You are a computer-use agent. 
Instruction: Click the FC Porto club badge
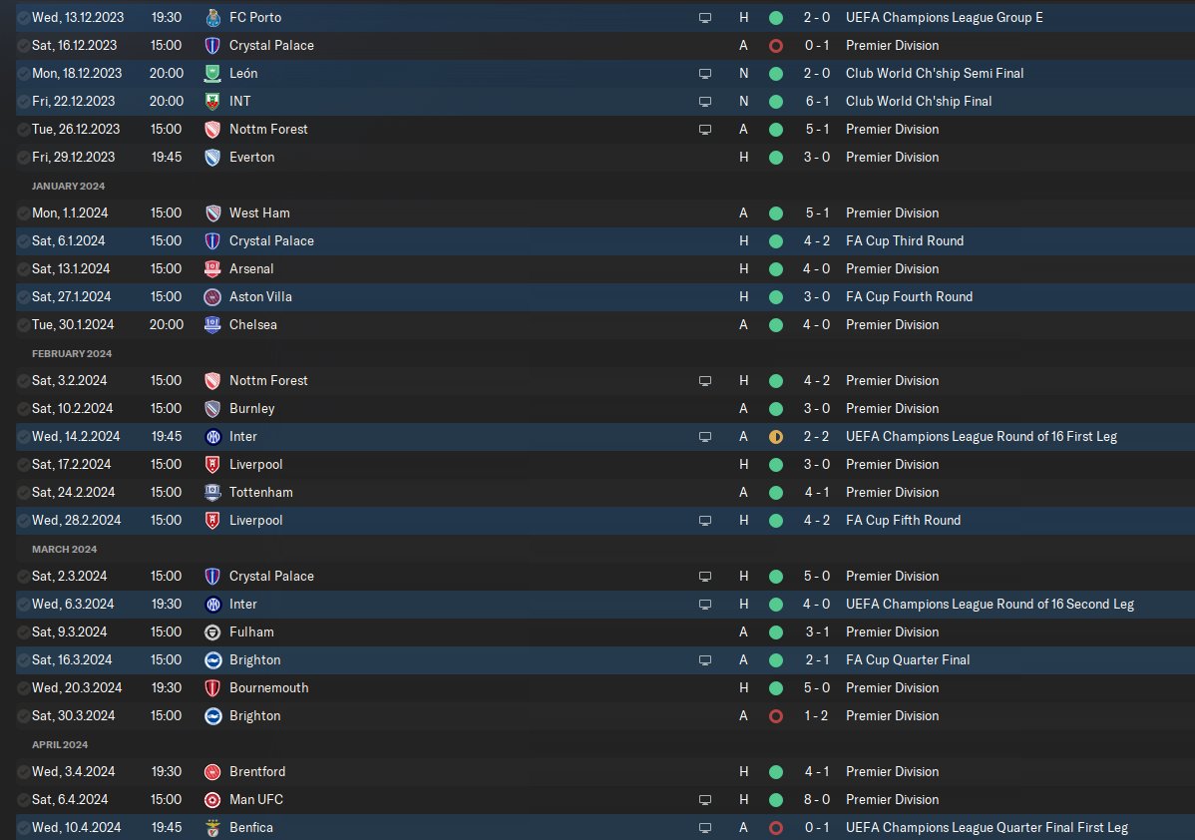[212, 18]
